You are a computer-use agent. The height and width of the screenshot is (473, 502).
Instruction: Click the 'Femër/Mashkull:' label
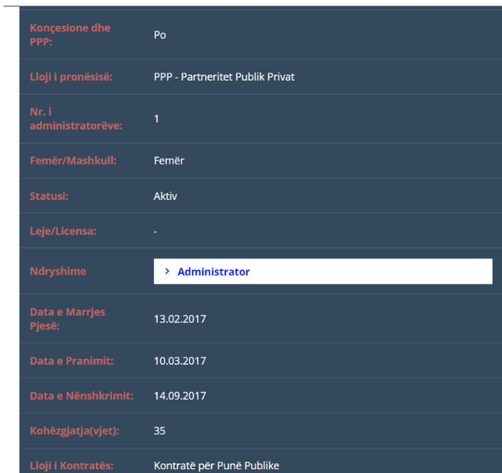73,161
